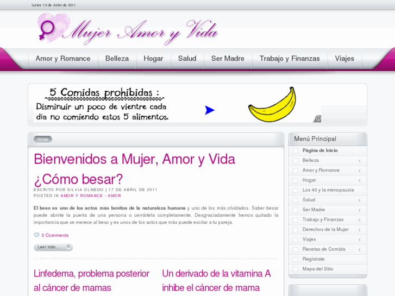395x296 pixels.
Task: Click the bullet icon next to Página de Inicio
Action: click(x=295, y=150)
